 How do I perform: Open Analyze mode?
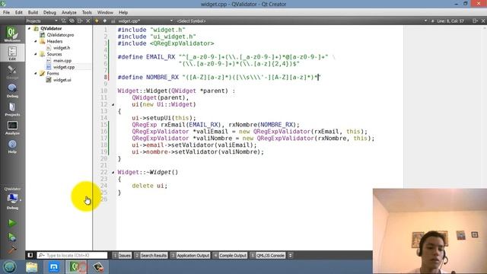12,127
